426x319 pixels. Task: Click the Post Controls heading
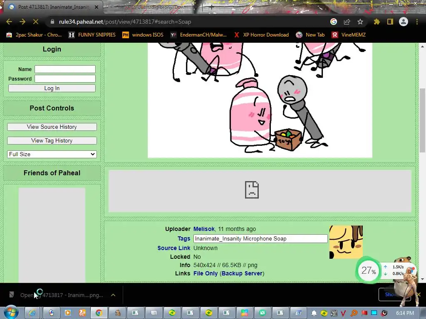click(x=52, y=108)
